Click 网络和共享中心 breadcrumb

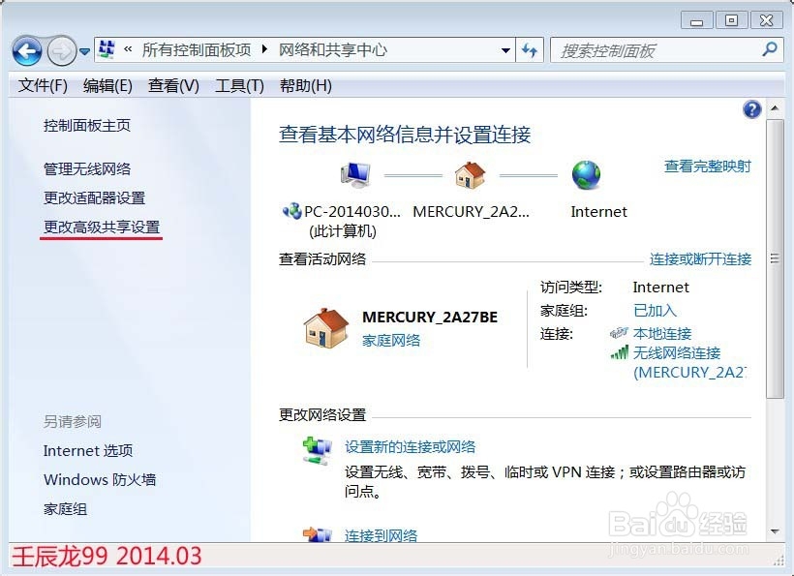click(x=333, y=50)
